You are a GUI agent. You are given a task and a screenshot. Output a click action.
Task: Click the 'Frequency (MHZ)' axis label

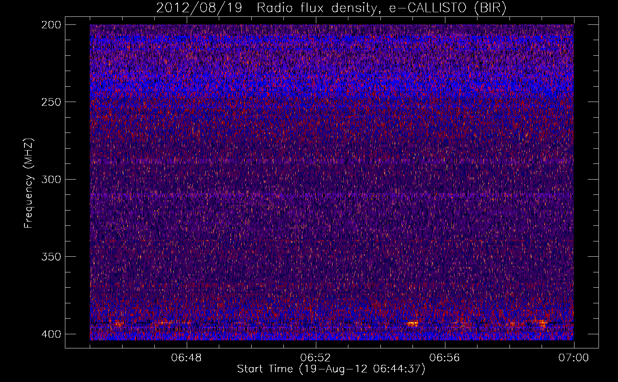tap(29, 183)
